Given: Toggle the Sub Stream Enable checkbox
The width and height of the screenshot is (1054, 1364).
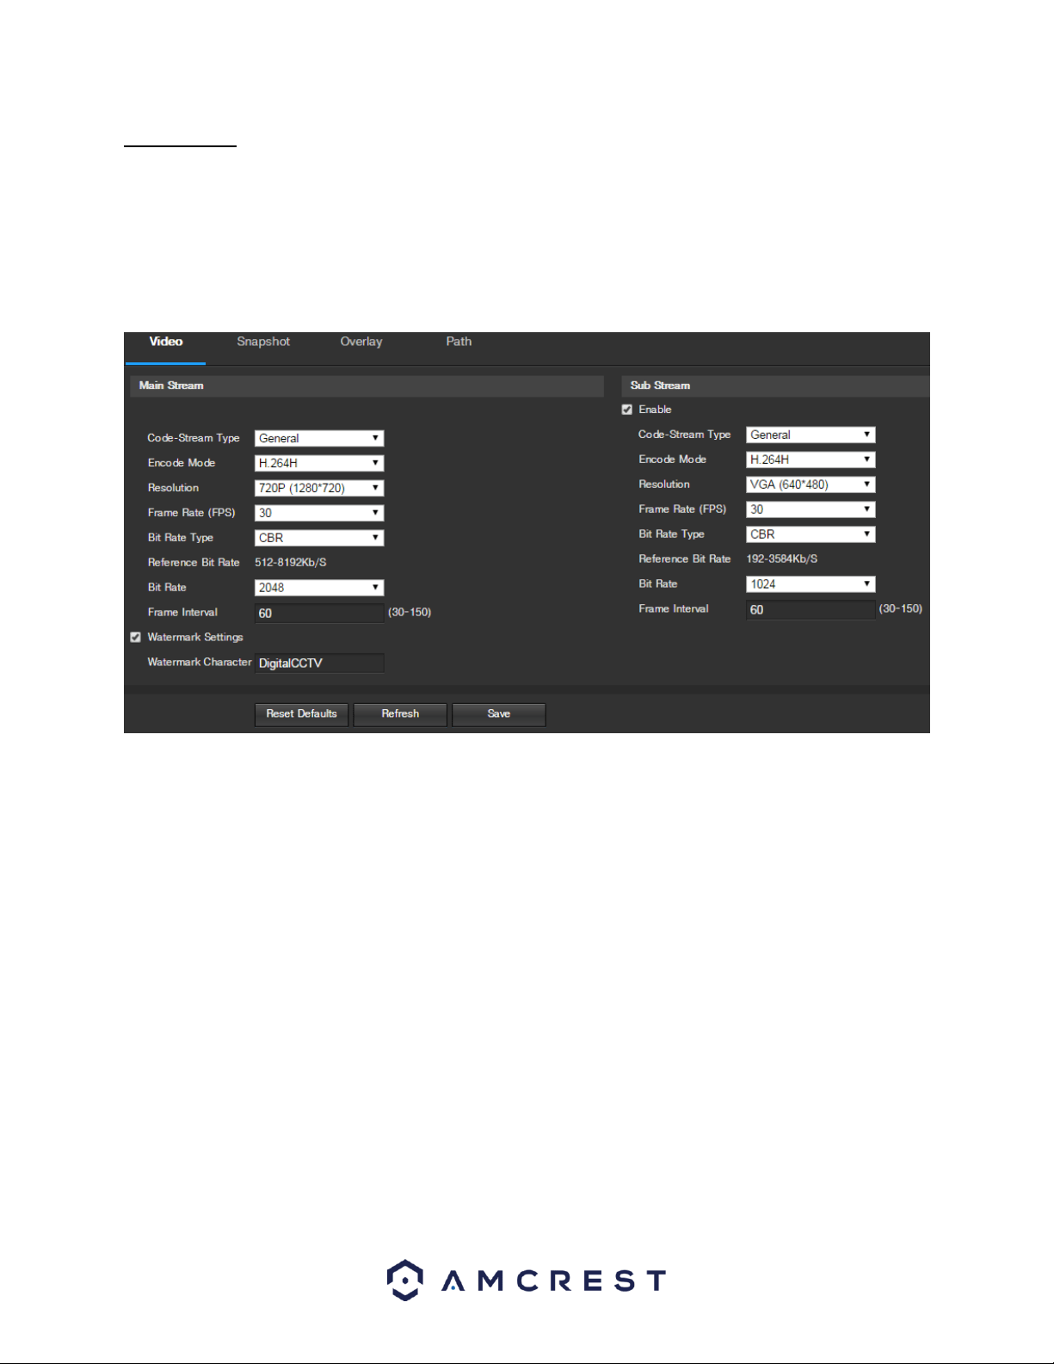Looking at the screenshot, I should tap(627, 410).
